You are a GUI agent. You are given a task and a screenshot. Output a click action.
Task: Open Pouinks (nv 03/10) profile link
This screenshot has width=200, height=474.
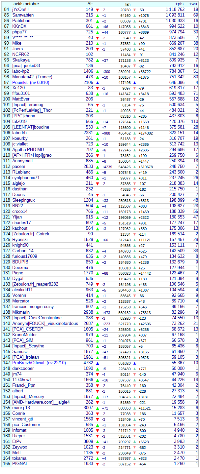point(31,83)
